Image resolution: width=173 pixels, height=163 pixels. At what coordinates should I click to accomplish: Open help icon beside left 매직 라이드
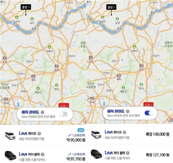pos(42,112)
